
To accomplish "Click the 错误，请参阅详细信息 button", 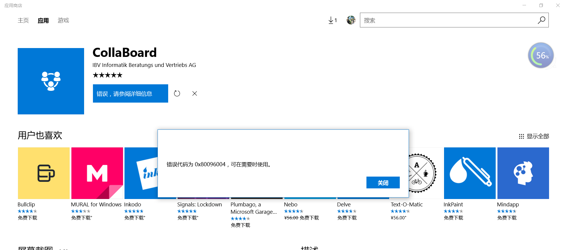I will pos(130,93).
